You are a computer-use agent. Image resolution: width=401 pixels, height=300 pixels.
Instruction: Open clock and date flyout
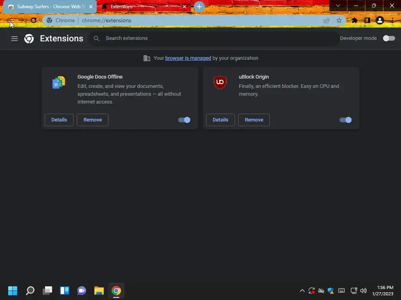[x=383, y=291]
